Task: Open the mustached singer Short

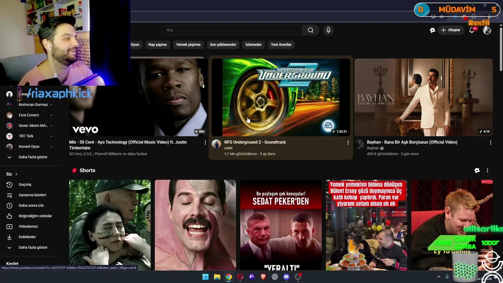Action: [195, 225]
